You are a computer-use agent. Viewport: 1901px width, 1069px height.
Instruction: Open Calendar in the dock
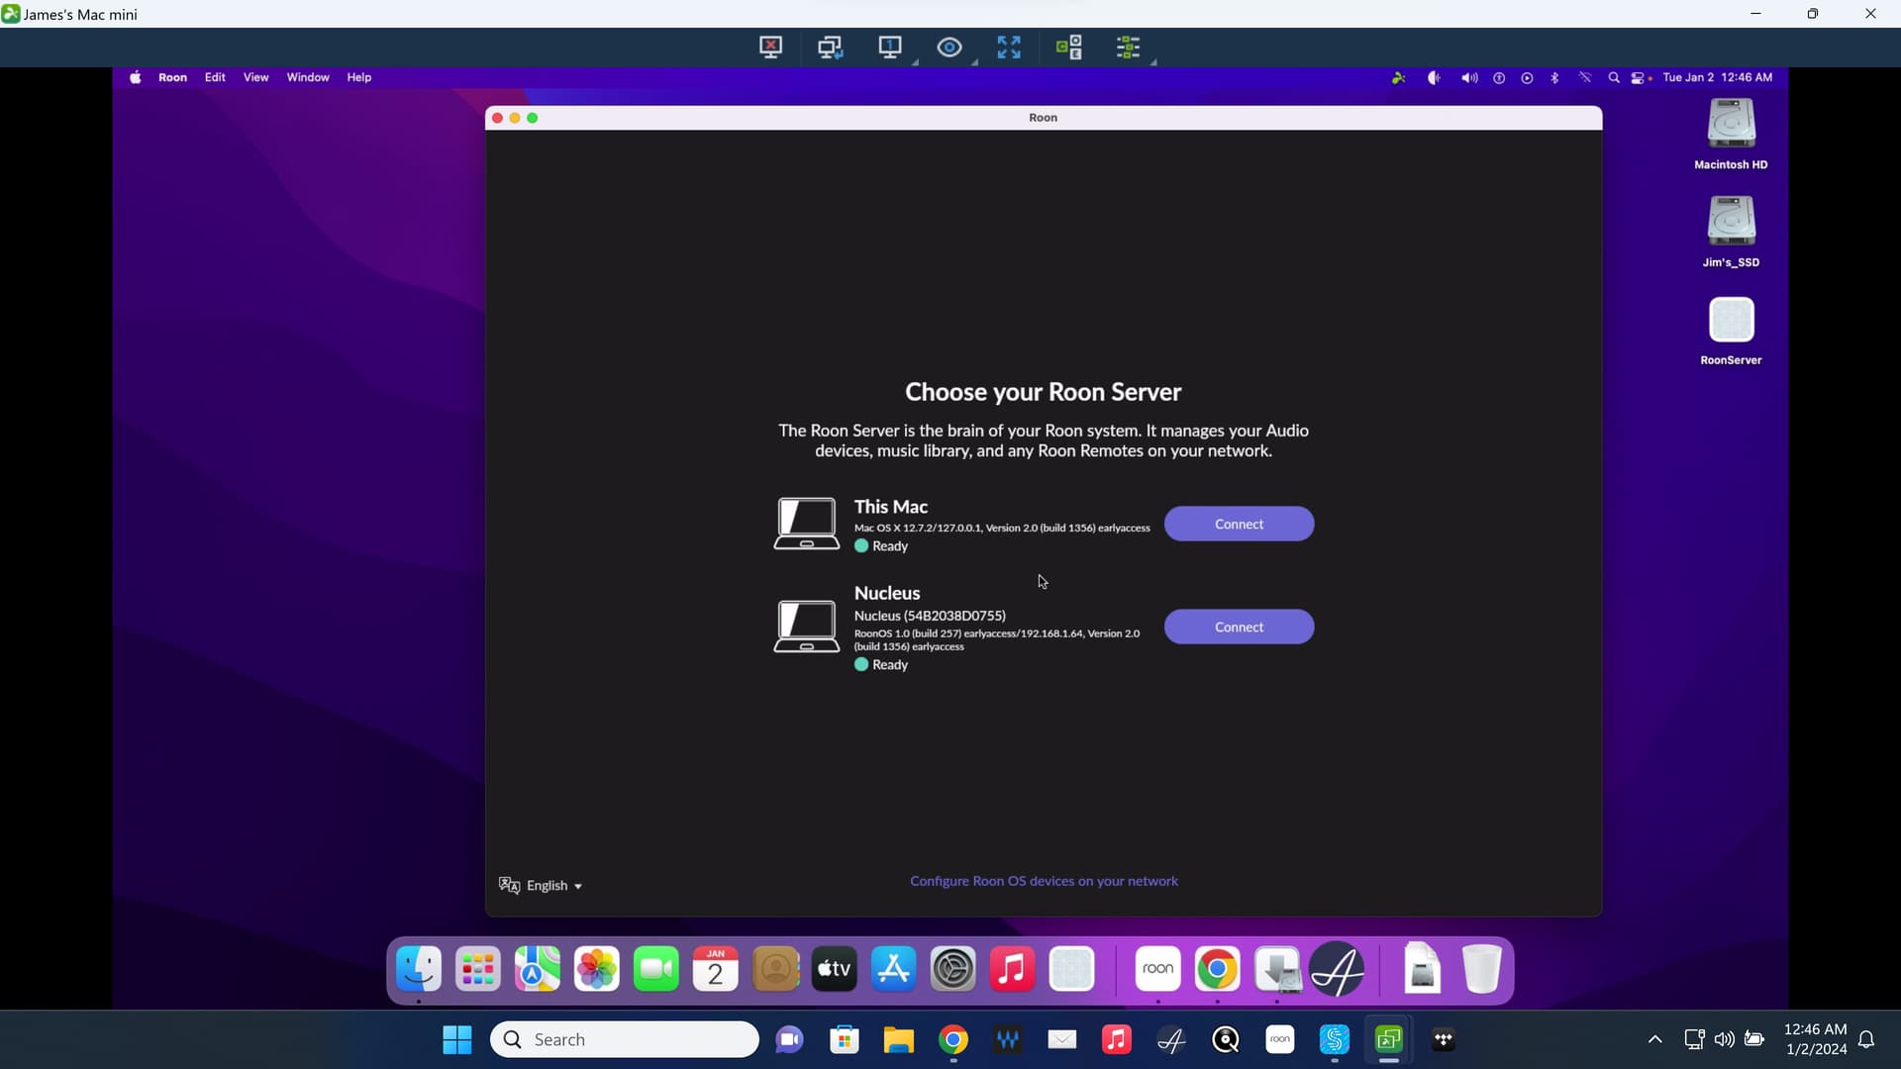pyautogui.click(x=716, y=969)
